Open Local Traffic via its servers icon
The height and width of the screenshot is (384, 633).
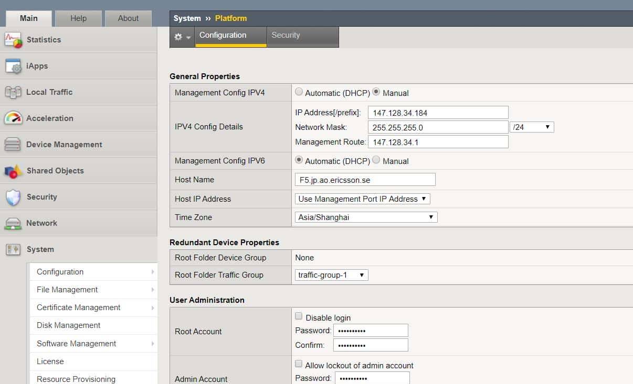[x=13, y=92]
